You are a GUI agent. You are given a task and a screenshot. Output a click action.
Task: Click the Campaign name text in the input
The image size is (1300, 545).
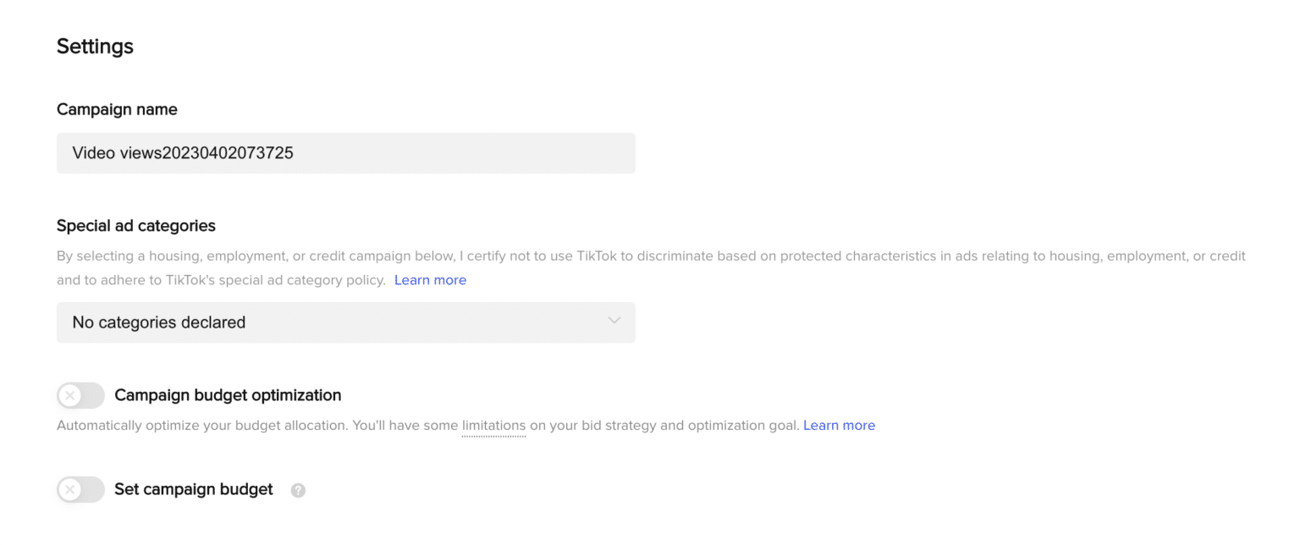(183, 153)
